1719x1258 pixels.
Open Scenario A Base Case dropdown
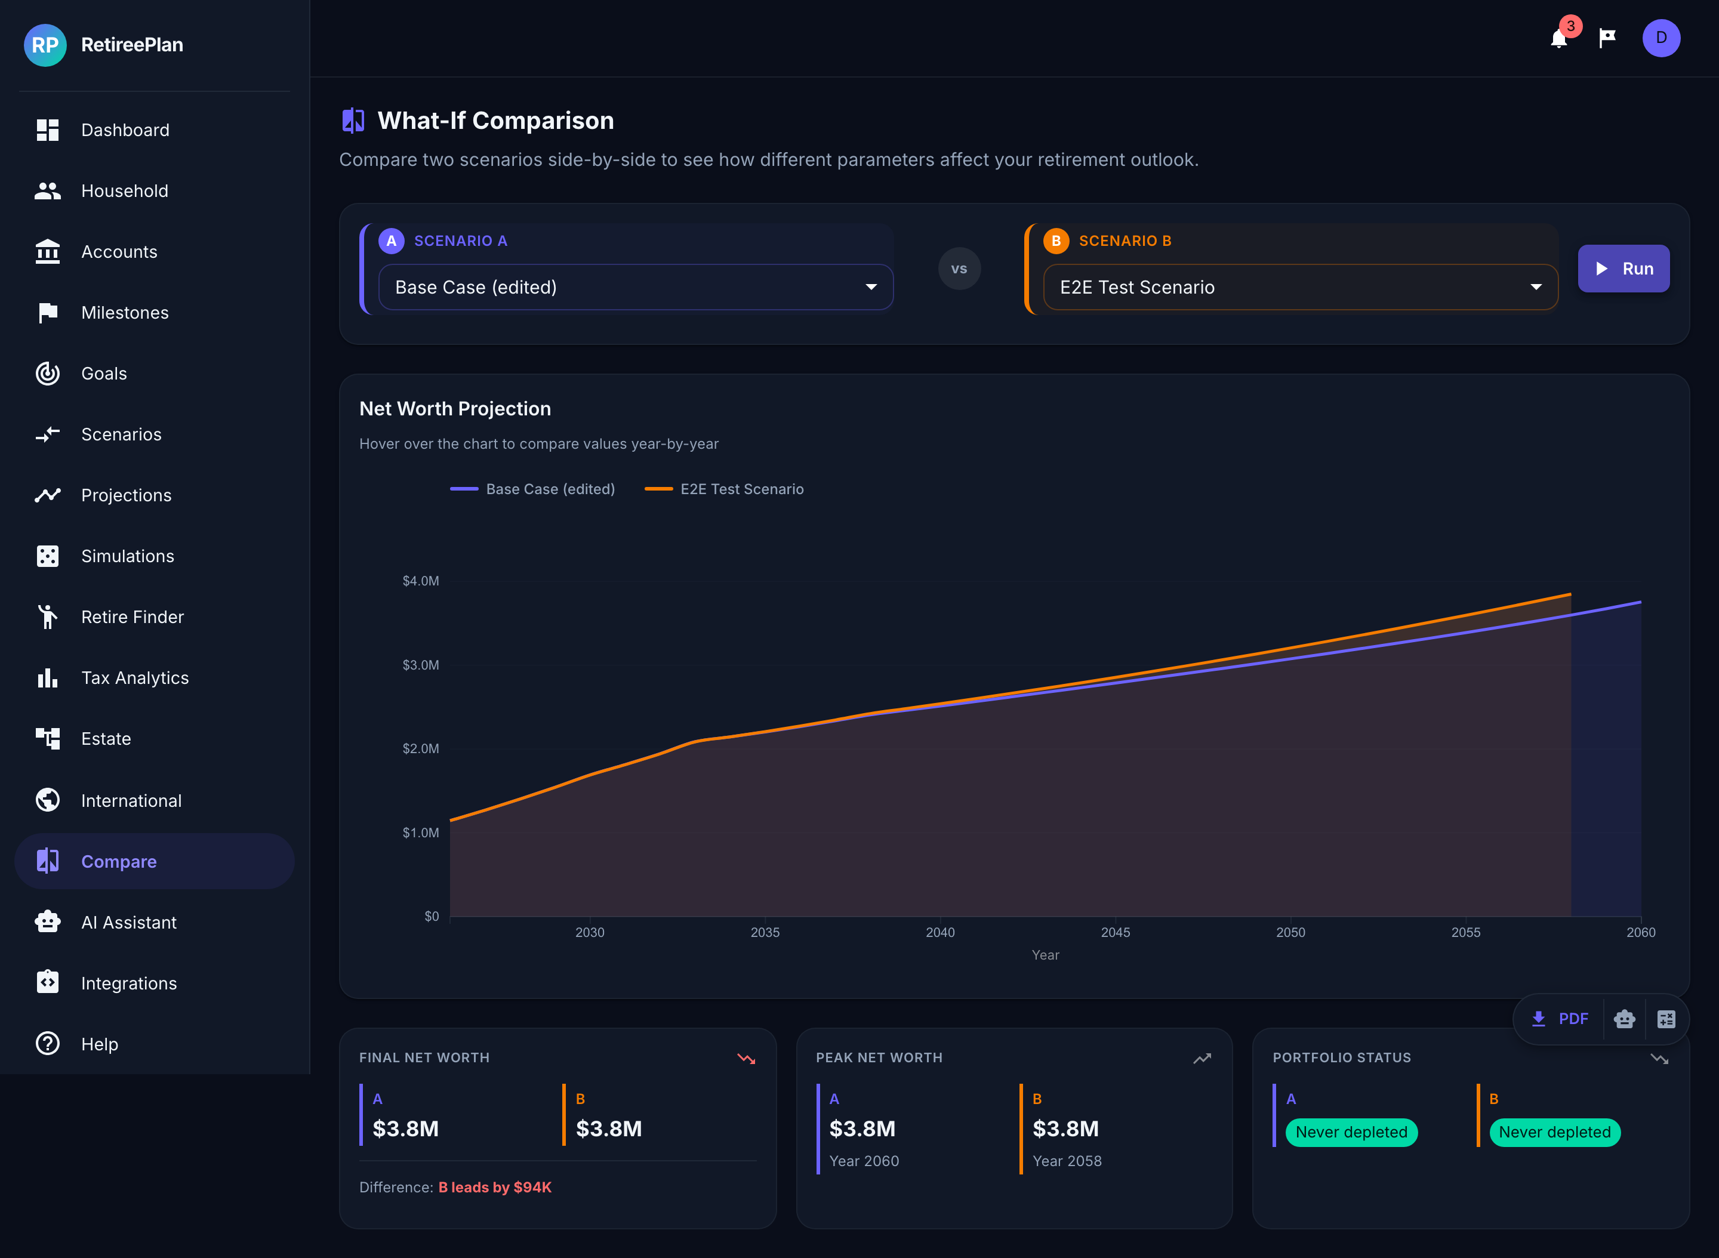(x=635, y=287)
